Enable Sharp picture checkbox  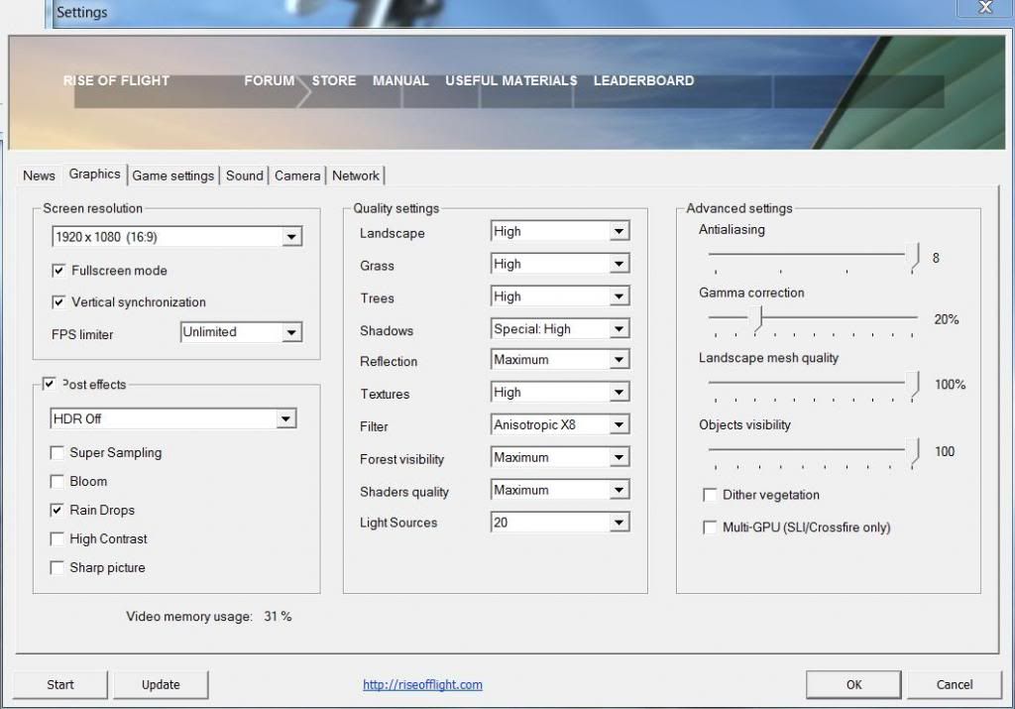[x=56, y=568]
